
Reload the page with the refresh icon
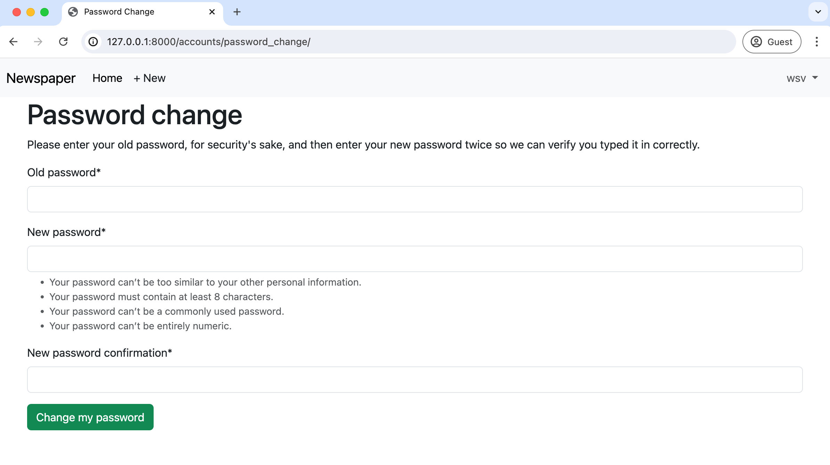click(x=63, y=42)
